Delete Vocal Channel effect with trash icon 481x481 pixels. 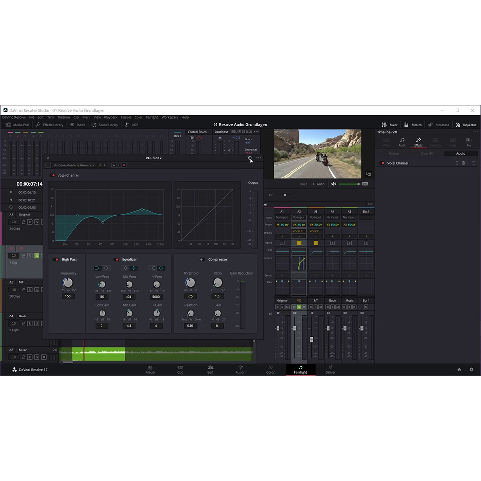[x=464, y=163]
